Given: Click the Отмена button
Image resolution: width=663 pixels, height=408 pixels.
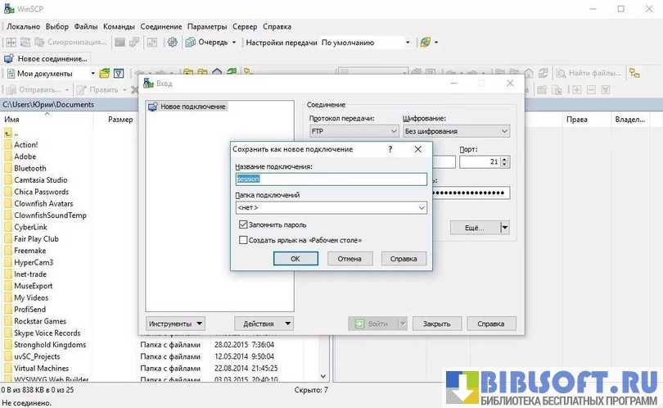Looking at the screenshot, I should (350, 259).
